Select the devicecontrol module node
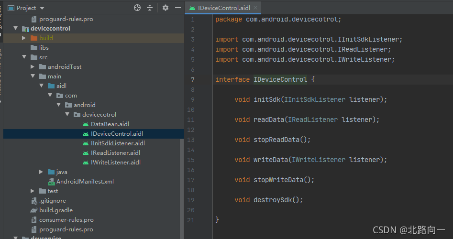 pos(50,28)
